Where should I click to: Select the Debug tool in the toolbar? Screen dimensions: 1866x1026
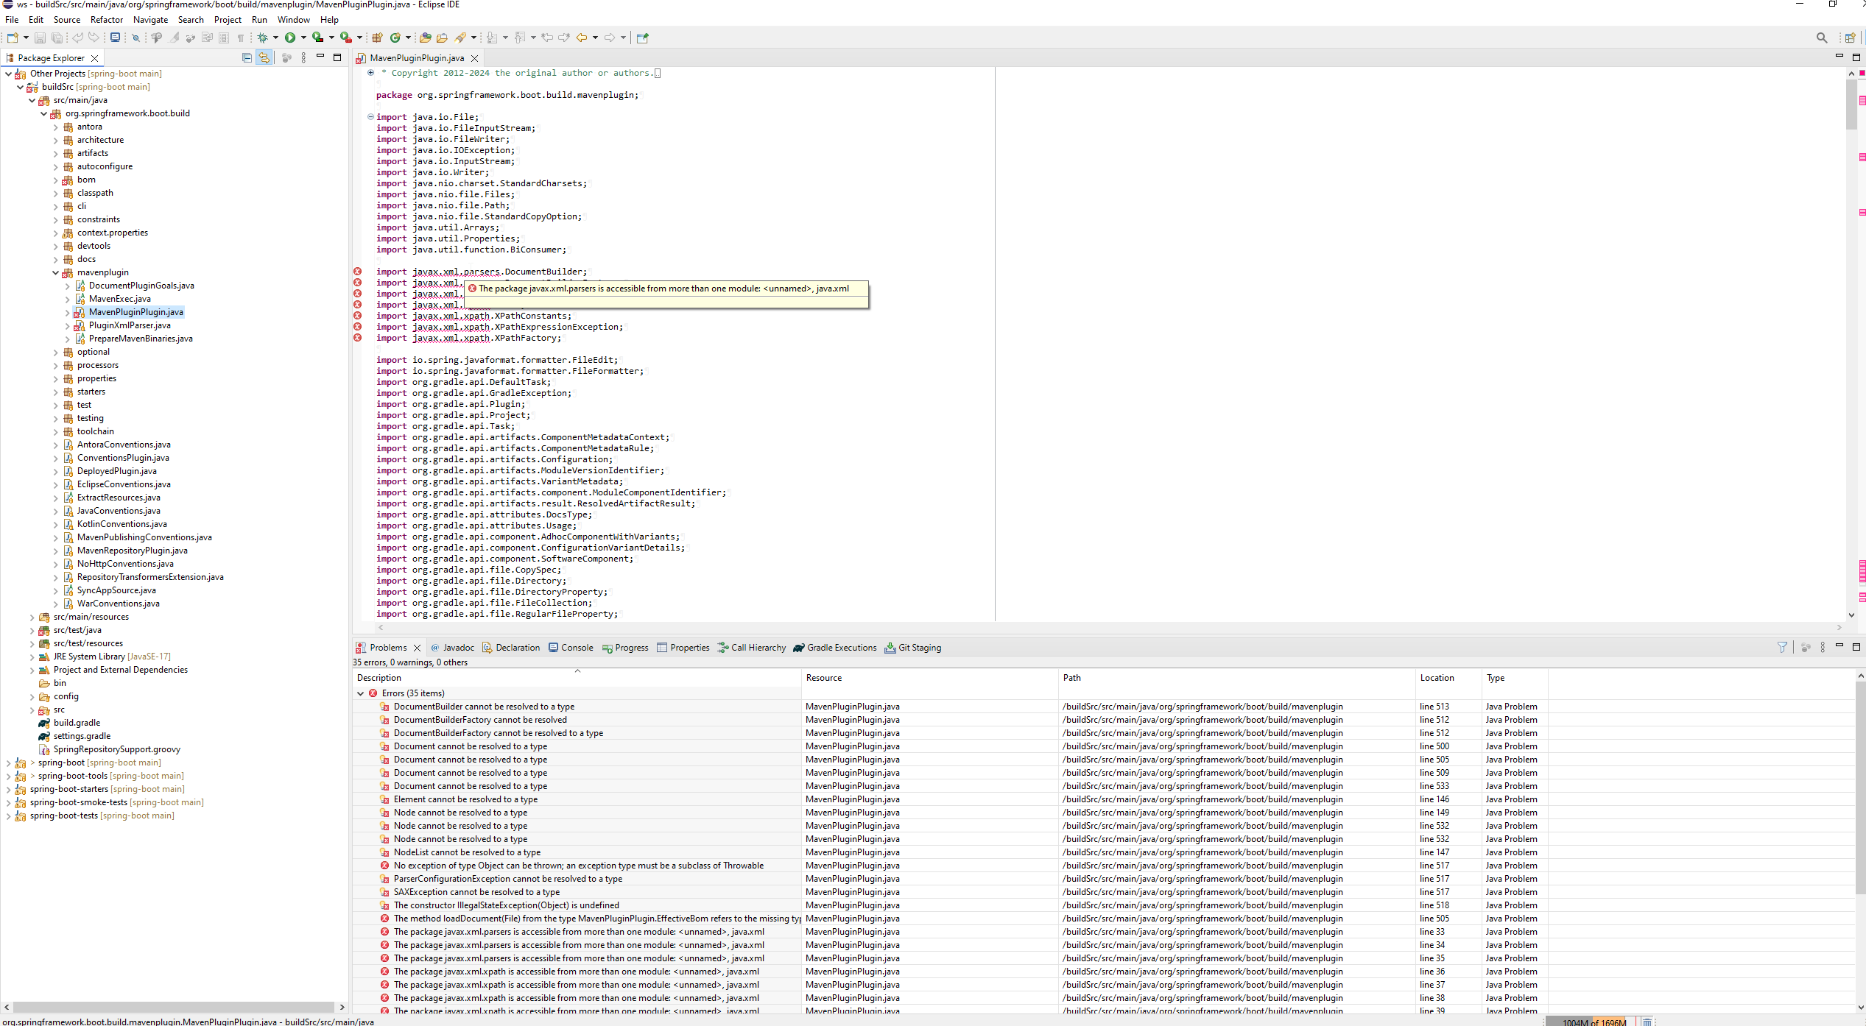[263, 38]
